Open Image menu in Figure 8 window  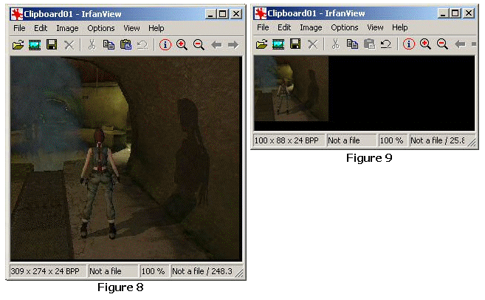pyautogui.click(x=67, y=28)
